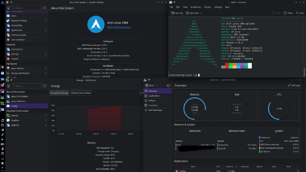Sort applications table by Memory column
The width and height of the screenshot is (306, 172).
231,167
